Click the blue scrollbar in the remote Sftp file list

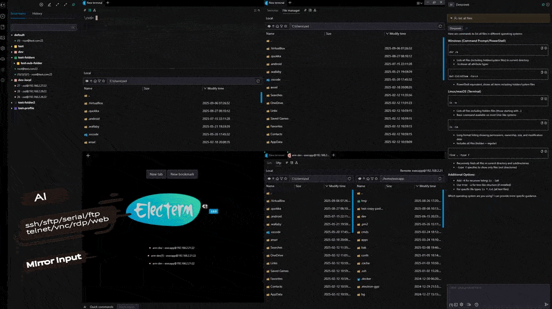[443, 209]
